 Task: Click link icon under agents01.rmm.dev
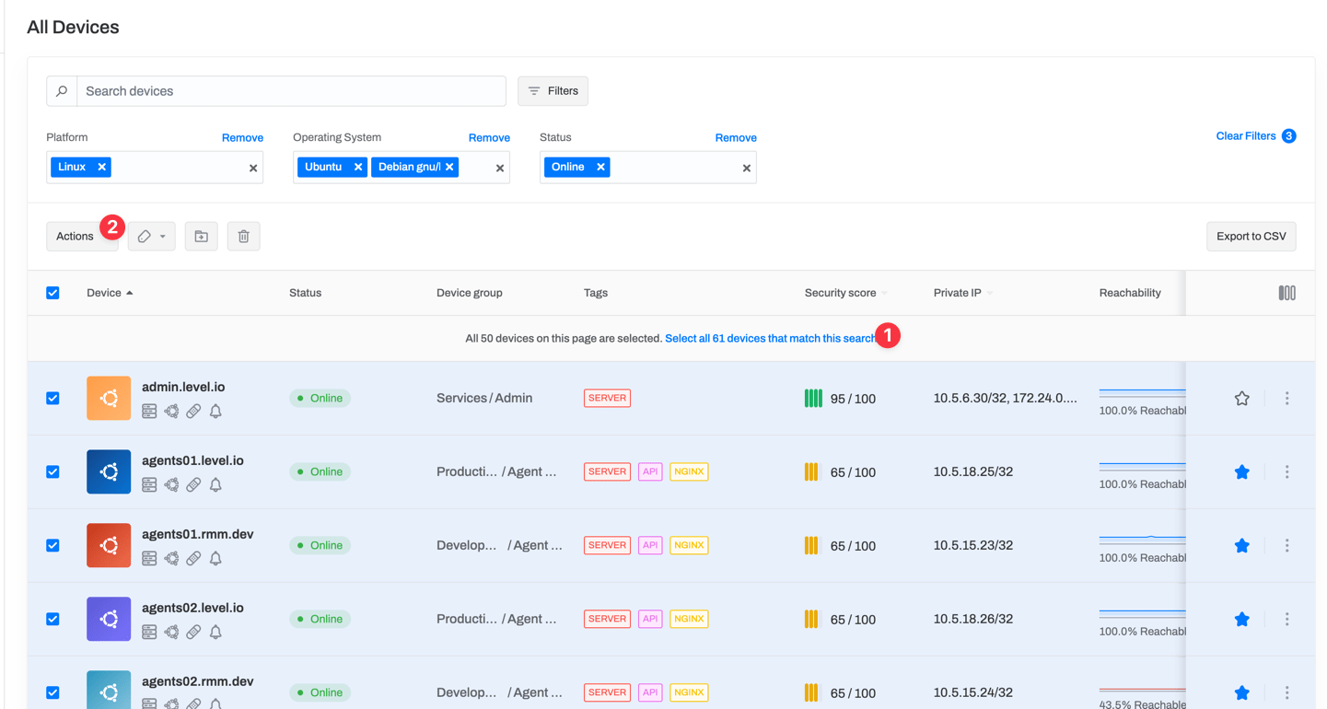(193, 559)
